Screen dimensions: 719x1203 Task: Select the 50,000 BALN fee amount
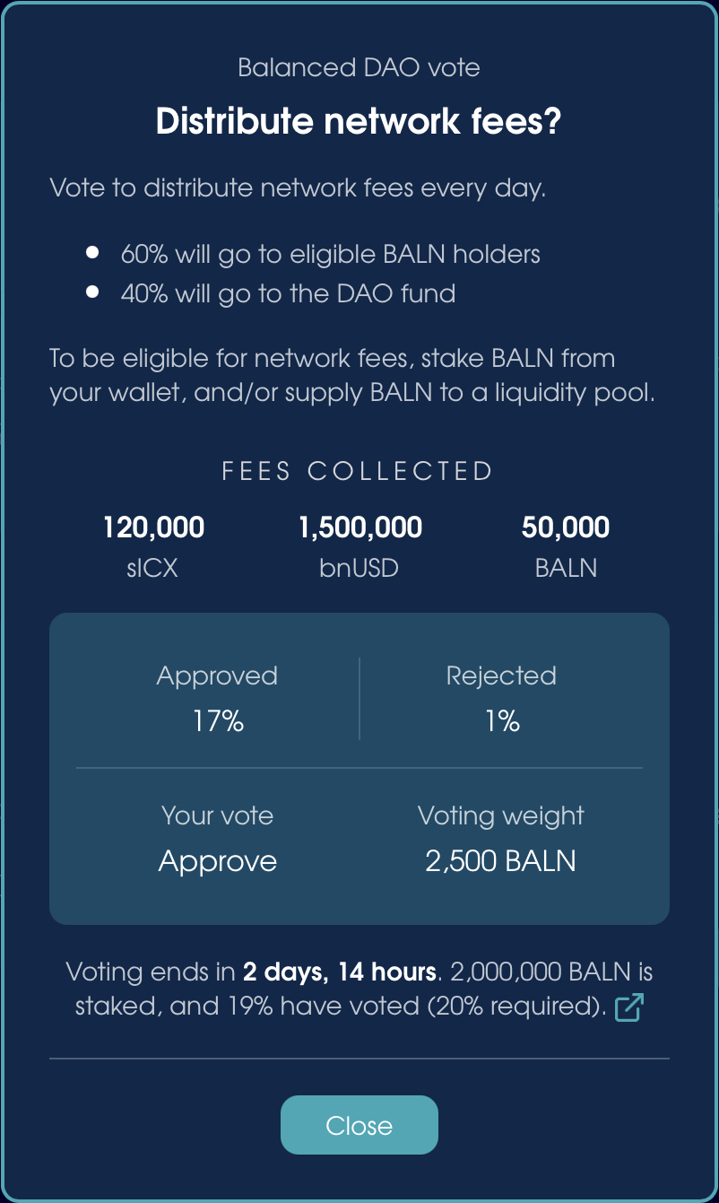tap(566, 527)
